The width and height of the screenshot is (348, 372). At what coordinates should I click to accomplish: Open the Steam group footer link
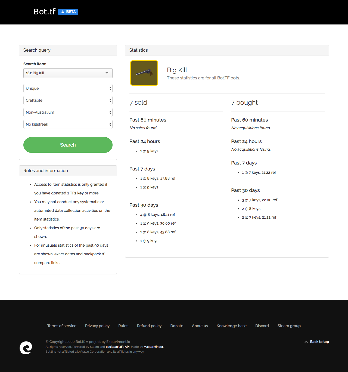pos(289,326)
